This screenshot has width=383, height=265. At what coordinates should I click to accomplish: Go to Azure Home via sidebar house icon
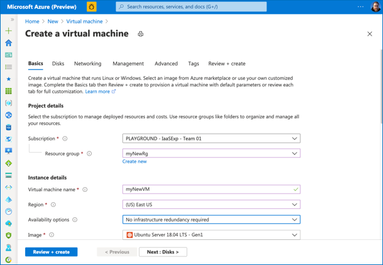[9, 43]
